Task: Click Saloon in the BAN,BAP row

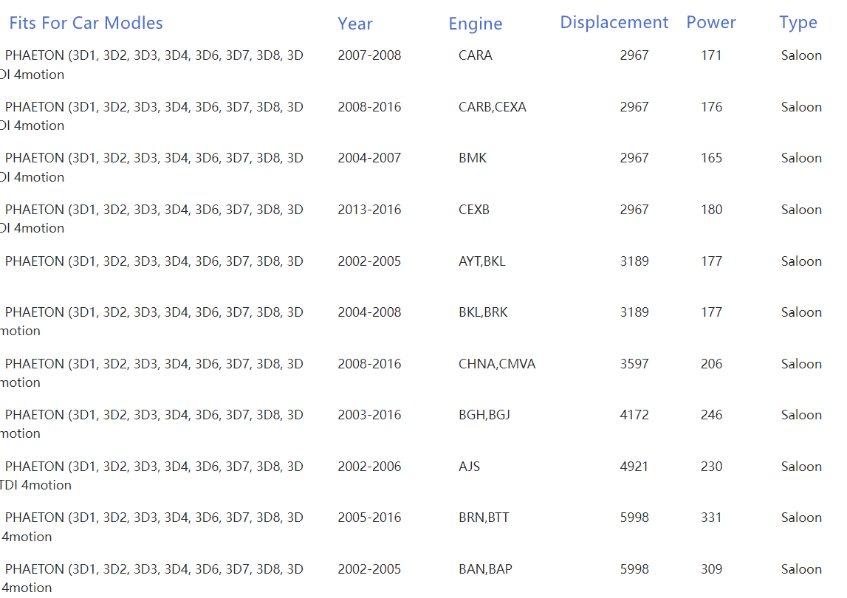Action: [x=801, y=569]
